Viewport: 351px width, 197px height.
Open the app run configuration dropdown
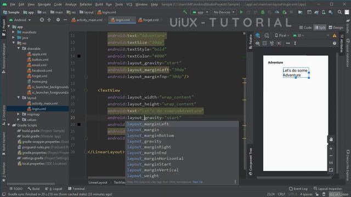click(x=200, y=12)
